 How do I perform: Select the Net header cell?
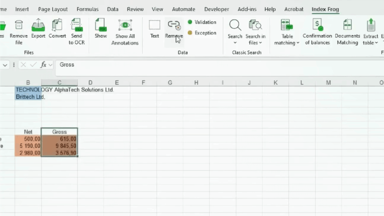coord(28,132)
